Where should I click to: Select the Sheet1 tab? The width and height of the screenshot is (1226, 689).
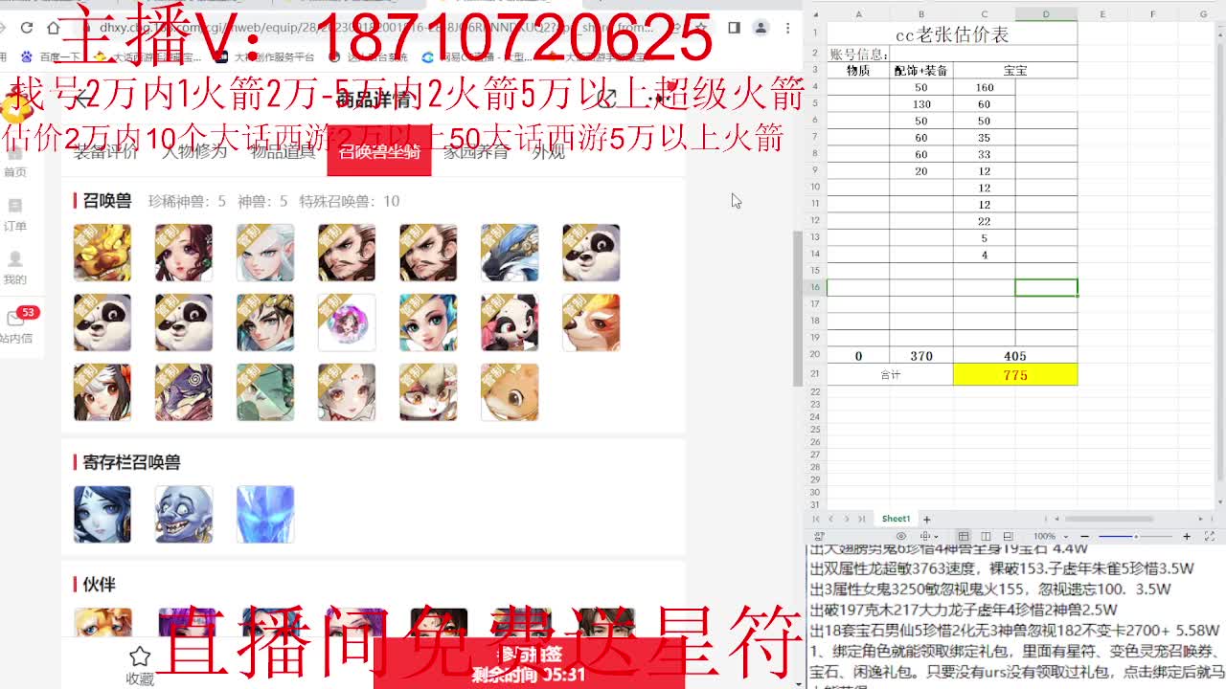click(x=897, y=519)
